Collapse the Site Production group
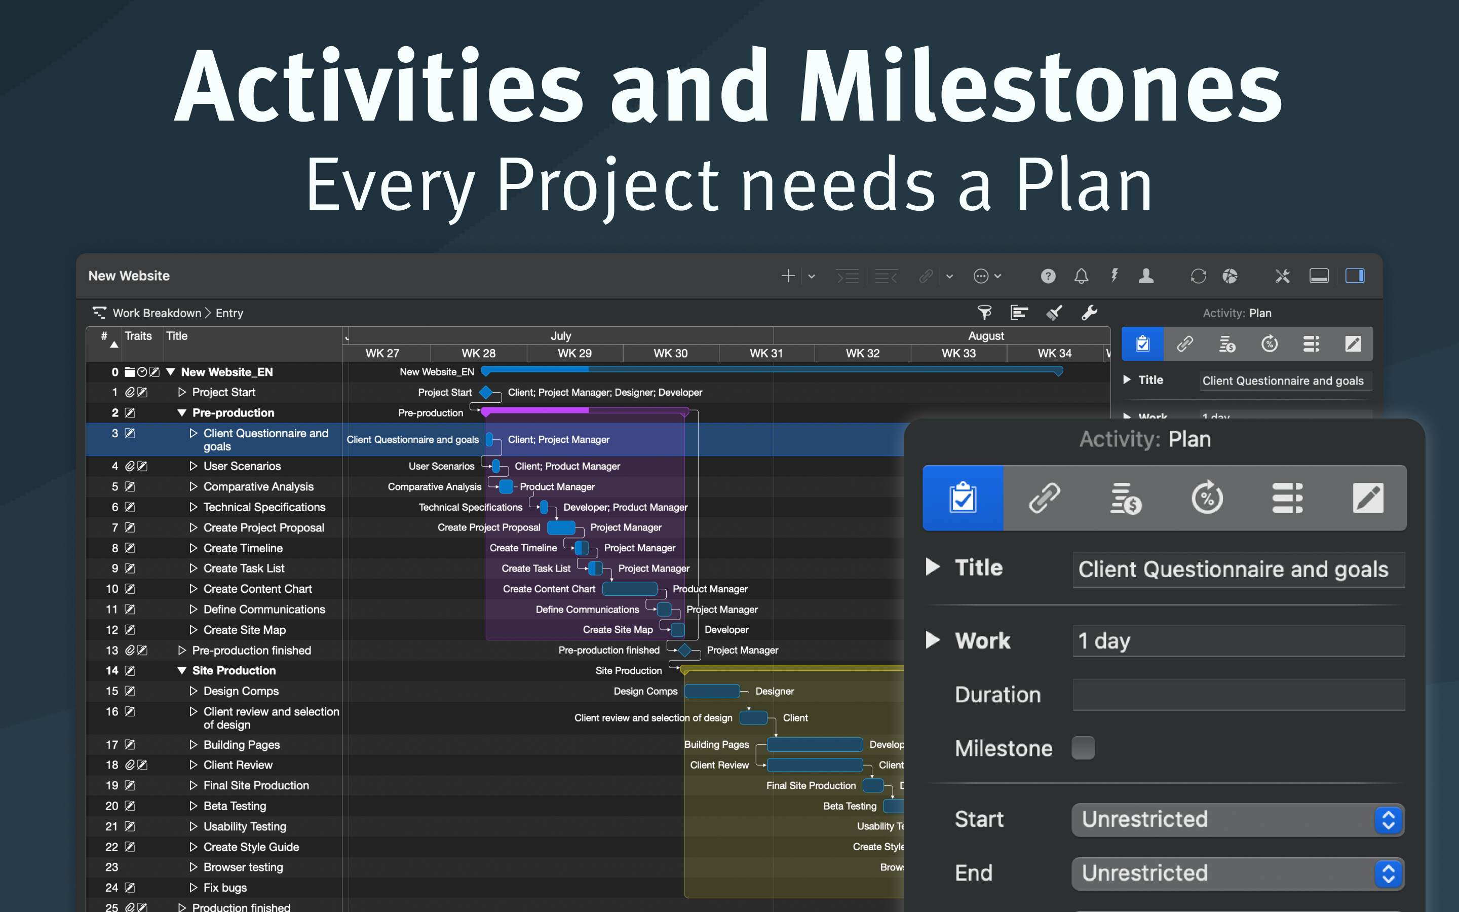This screenshot has height=912, width=1459. tap(181, 670)
